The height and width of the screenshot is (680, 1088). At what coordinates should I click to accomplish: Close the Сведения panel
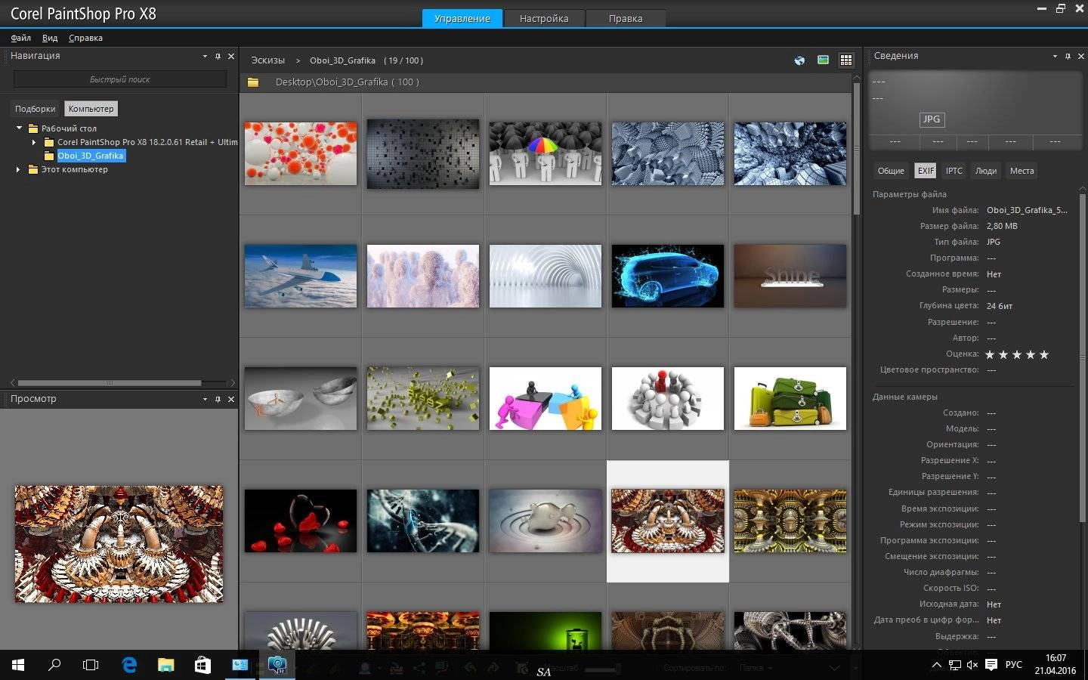(1081, 56)
